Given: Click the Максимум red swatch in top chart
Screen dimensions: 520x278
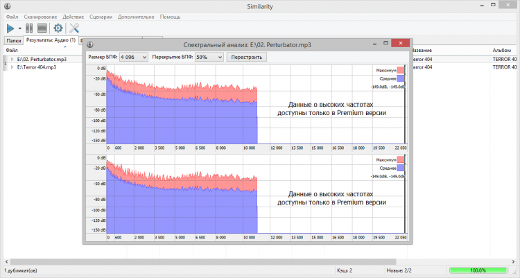Looking at the screenshot, I should [x=401, y=70].
